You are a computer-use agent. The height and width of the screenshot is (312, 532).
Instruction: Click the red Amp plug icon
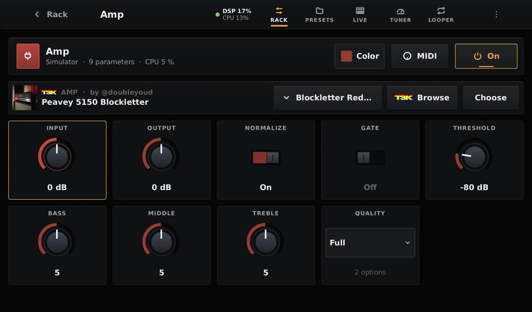(28, 56)
